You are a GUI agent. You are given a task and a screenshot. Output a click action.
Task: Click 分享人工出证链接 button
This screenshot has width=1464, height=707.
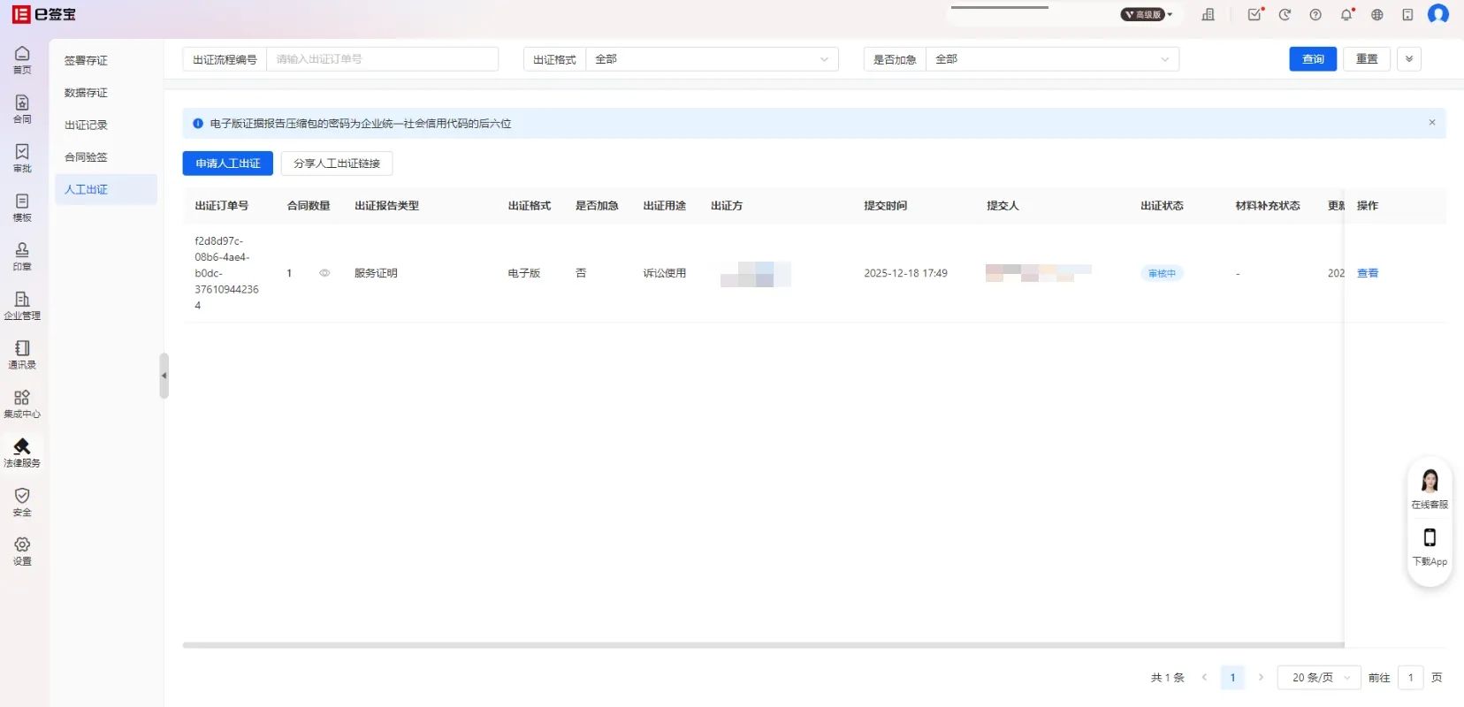[337, 163]
